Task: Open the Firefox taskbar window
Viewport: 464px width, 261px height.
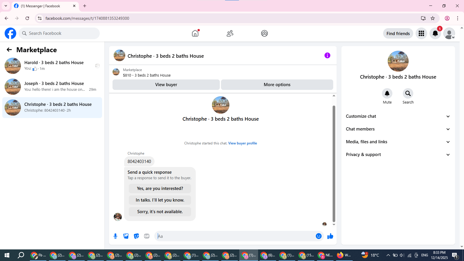Action: point(344,255)
